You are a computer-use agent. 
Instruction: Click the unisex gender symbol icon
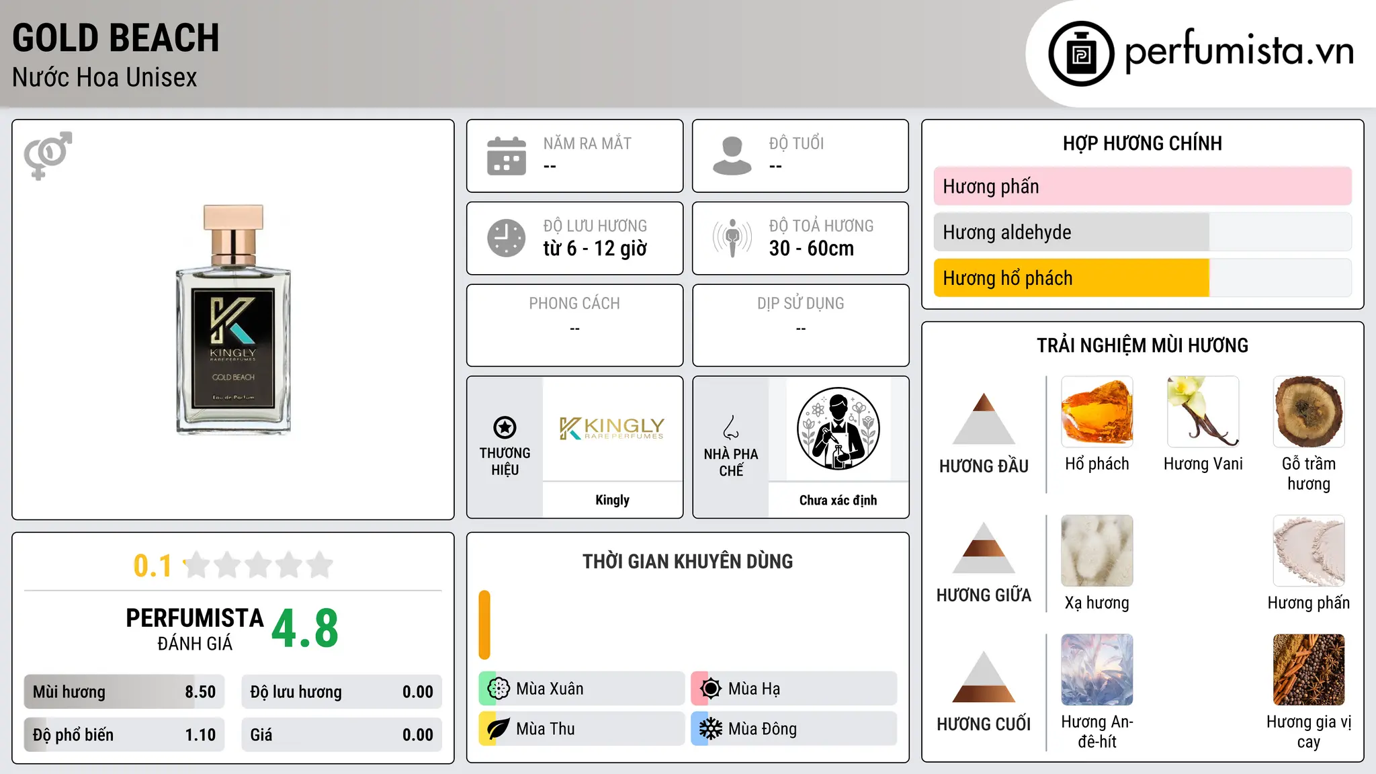pyautogui.click(x=48, y=155)
